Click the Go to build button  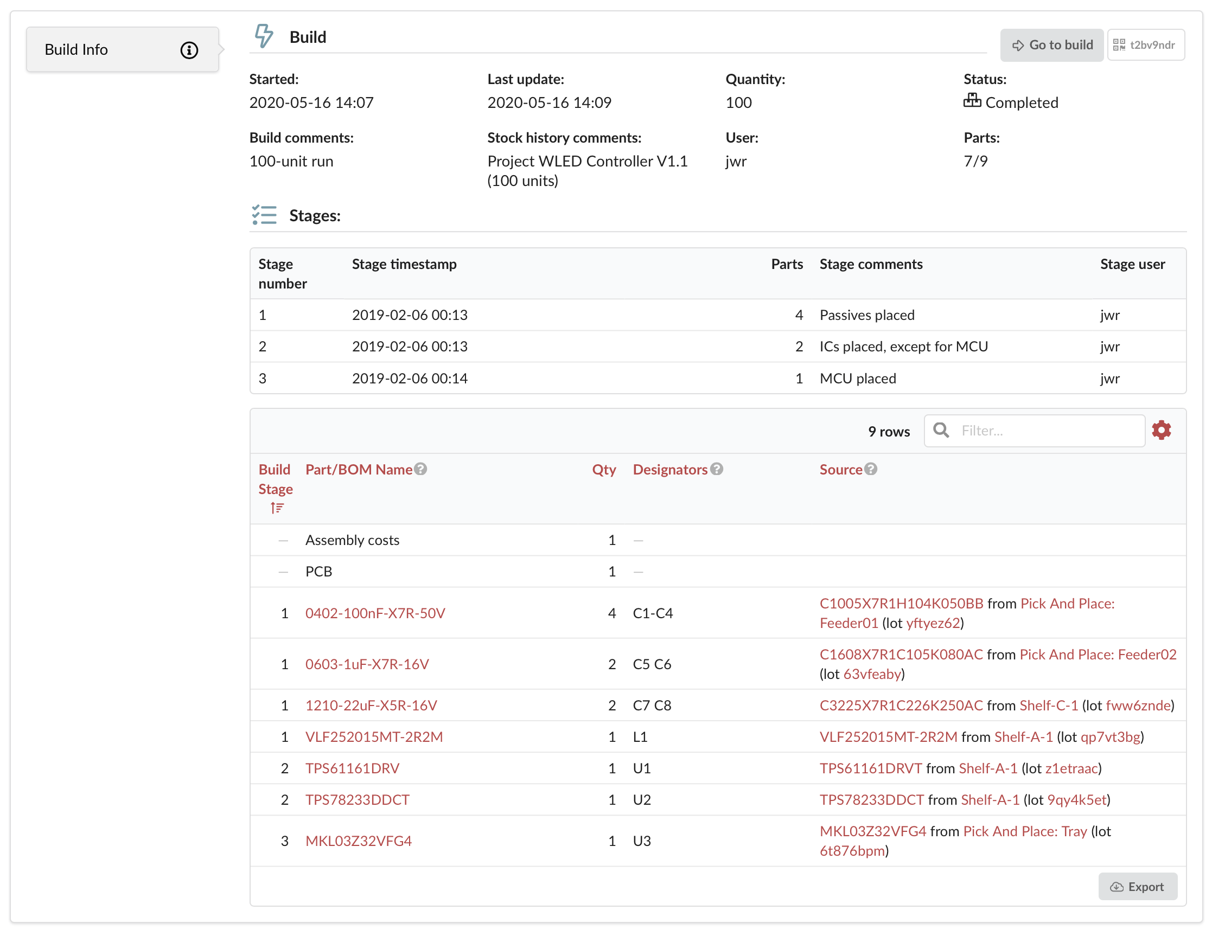(x=1052, y=44)
